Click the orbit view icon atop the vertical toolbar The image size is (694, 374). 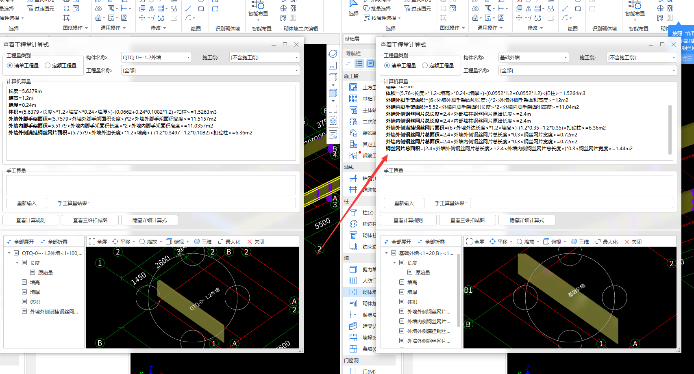point(333,54)
